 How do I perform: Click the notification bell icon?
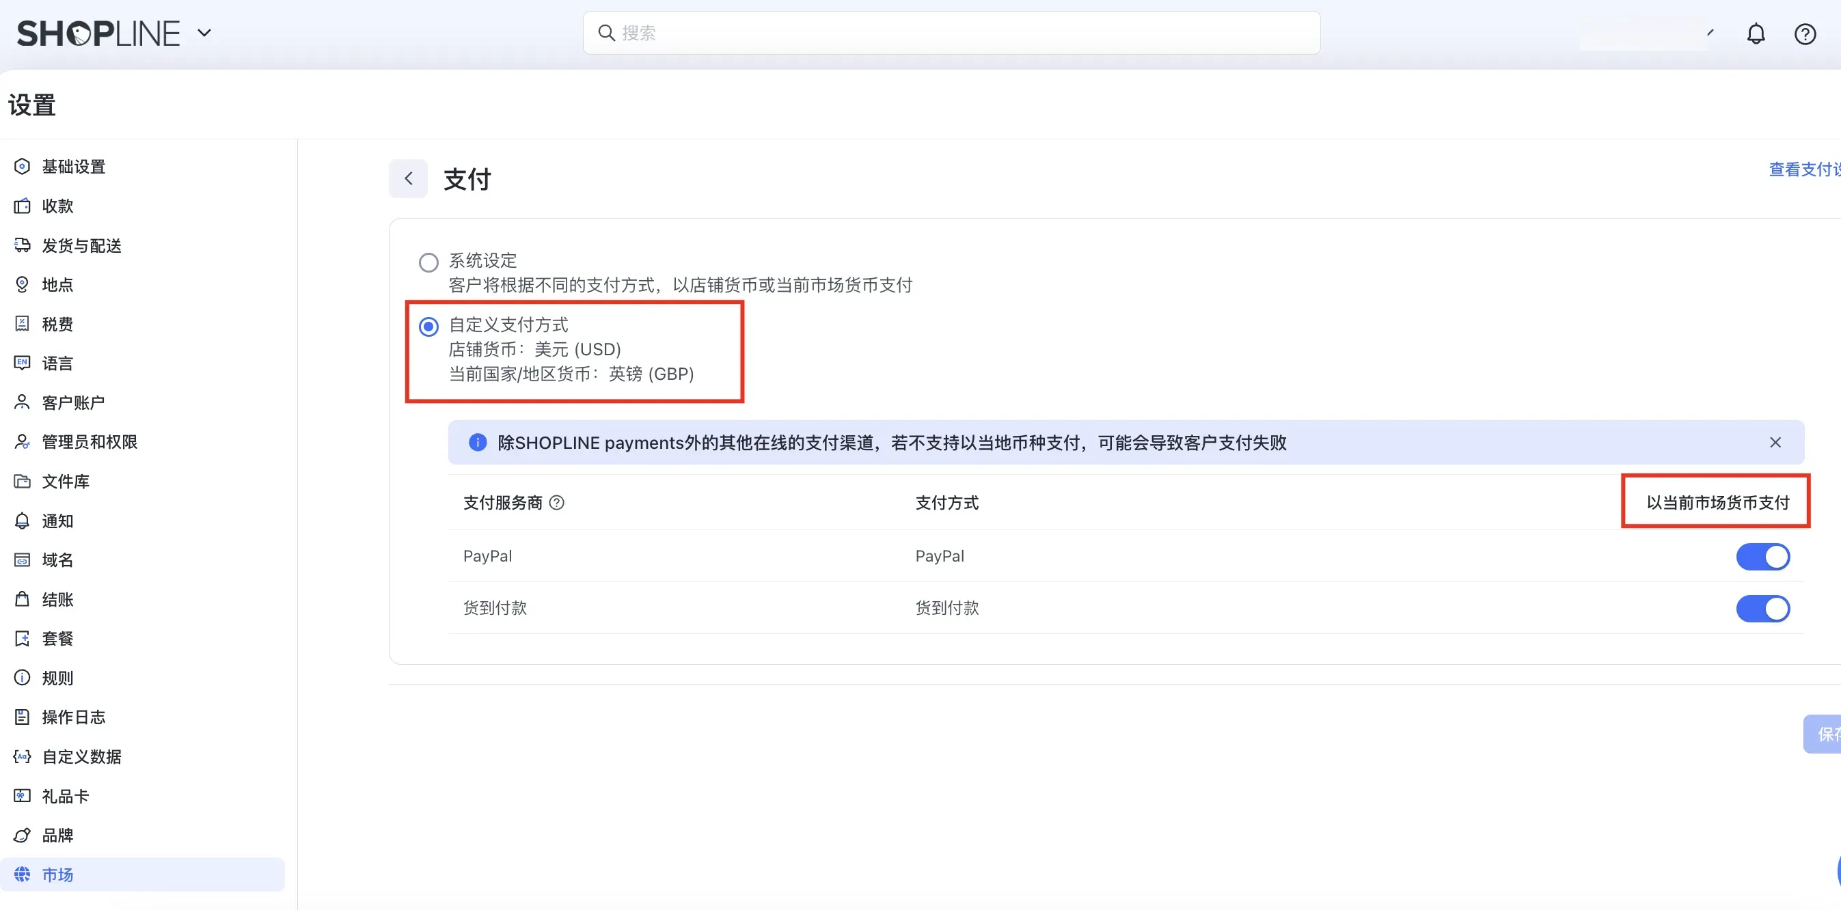click(x=1756, y=33)
